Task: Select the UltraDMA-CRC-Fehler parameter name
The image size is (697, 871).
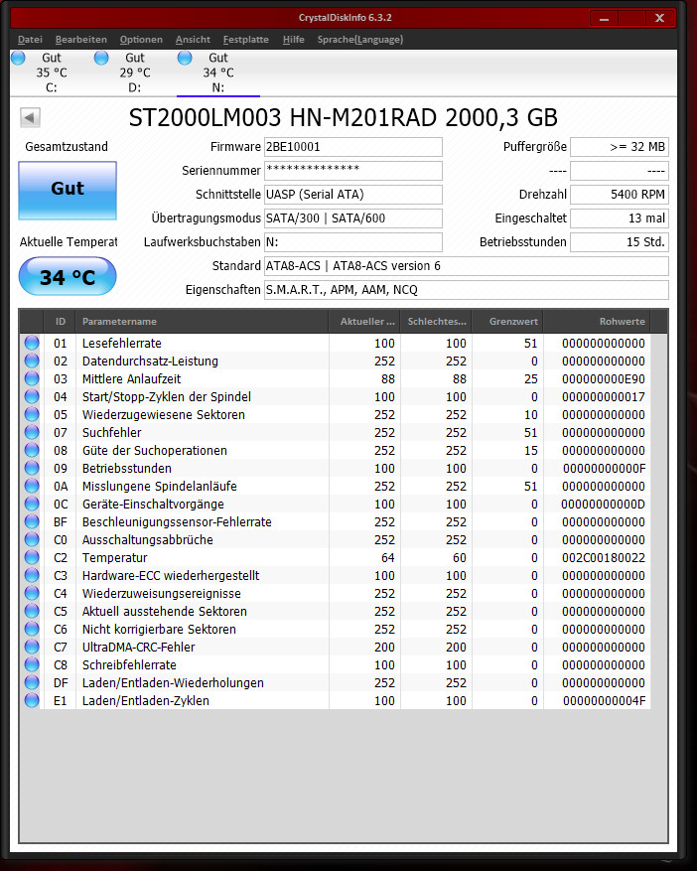Action: point(138,648)
